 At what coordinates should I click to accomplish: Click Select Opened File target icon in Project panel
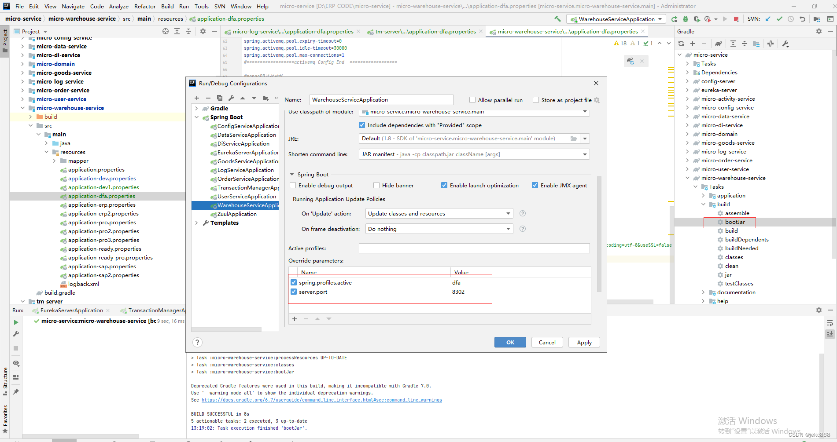click(166, 31)
